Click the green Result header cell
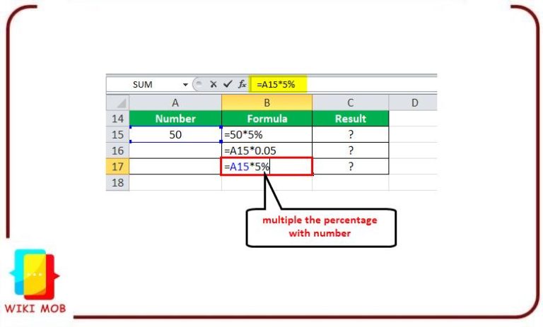This screenshot has width=543, height=327. coord(350,118)
